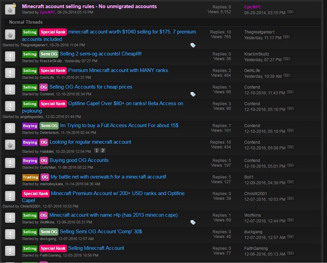Click the tag icon on r4p account thread
327x263 pixels.
[193, 222]
